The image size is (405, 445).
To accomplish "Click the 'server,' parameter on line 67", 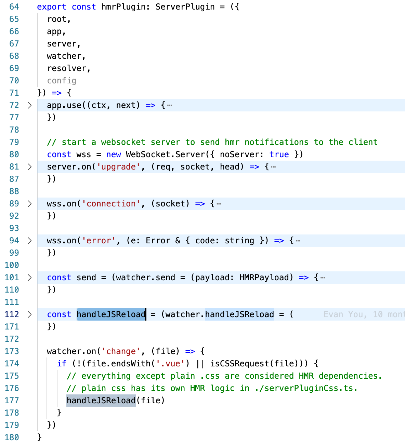I will (64, 44).
